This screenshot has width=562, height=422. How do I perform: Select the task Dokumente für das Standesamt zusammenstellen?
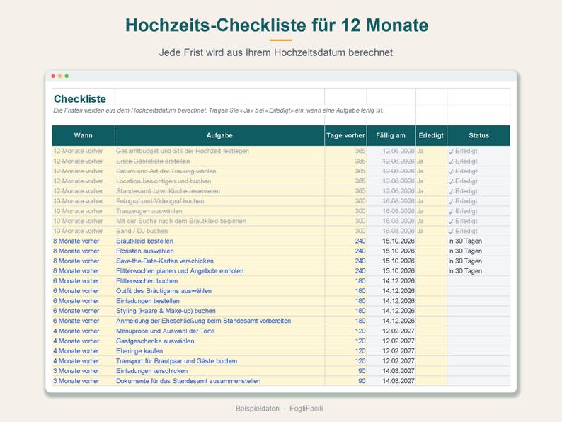[x=219, y=381]
